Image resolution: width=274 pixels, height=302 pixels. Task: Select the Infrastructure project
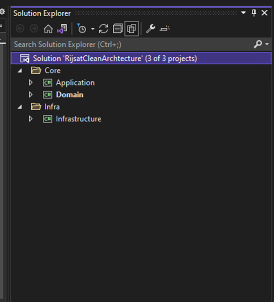[x=78, y=119]
